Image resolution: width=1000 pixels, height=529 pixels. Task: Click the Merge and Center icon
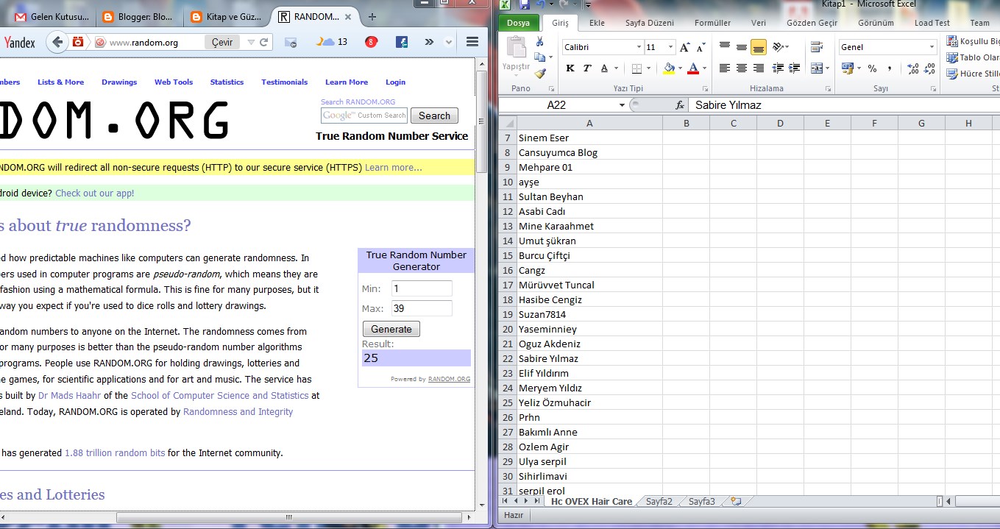(x=816, y=68)
